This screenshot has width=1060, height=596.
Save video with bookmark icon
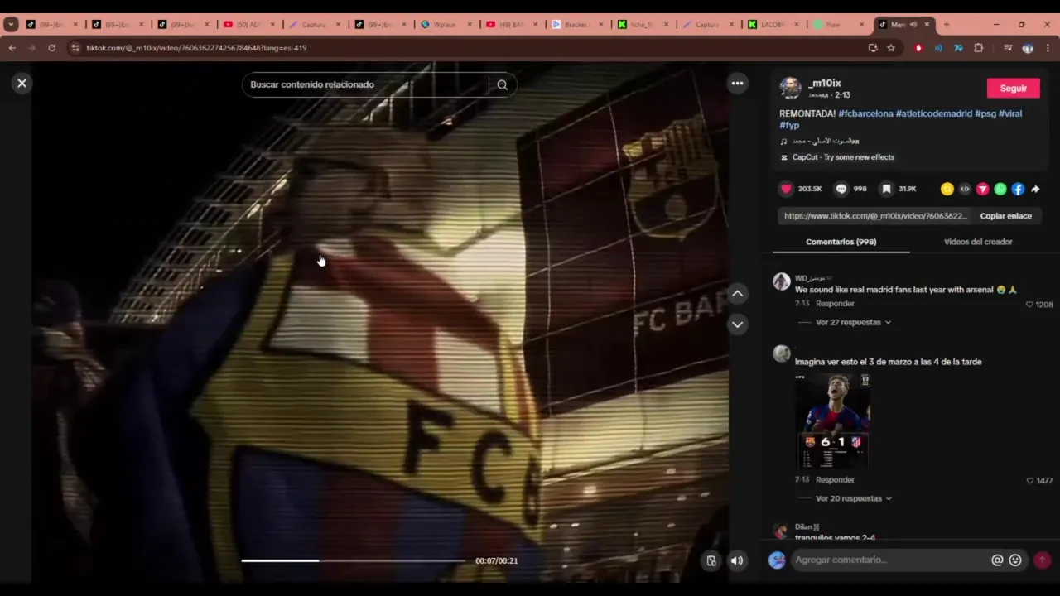click(886, 189)
